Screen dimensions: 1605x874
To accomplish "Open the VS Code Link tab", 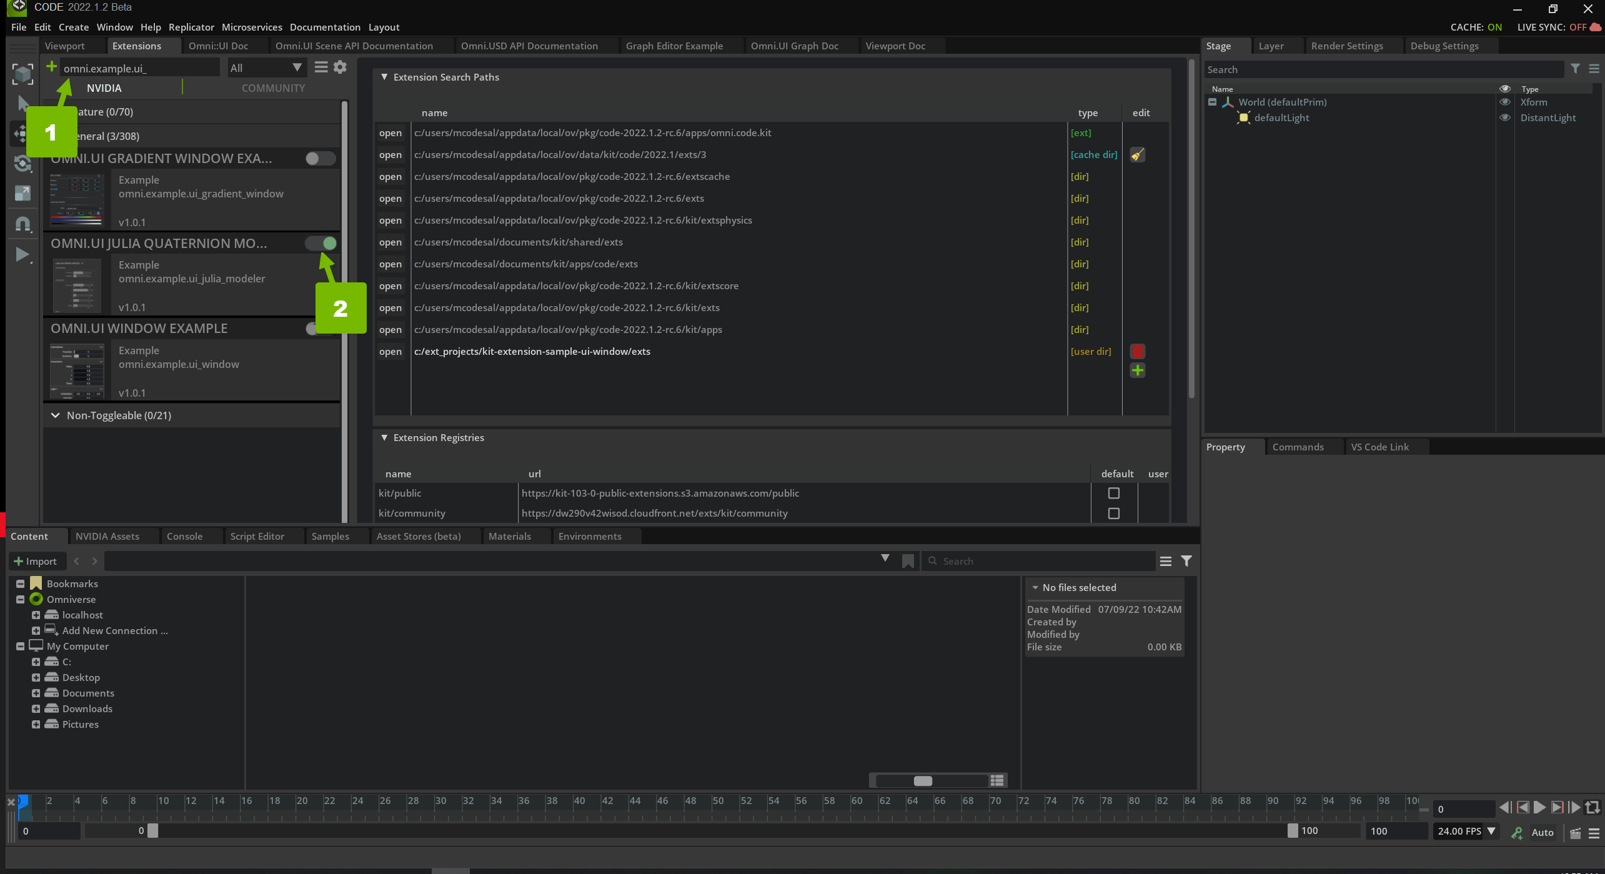I will pyautogui.click(x=1379, y=447).
